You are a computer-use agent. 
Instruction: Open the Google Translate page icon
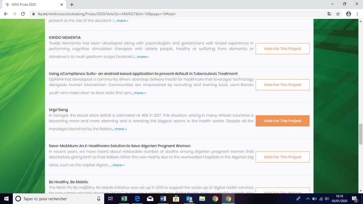[329, 14]
